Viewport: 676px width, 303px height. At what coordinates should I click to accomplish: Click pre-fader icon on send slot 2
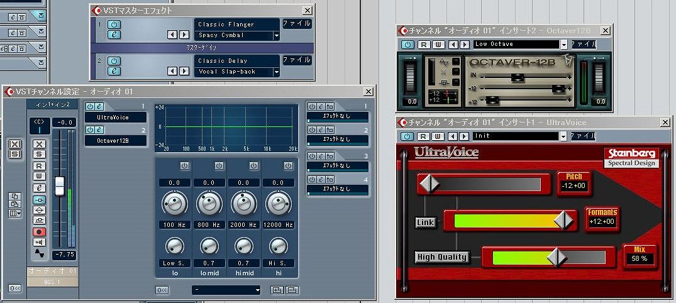pyautogui.click(x=331, y=129)
